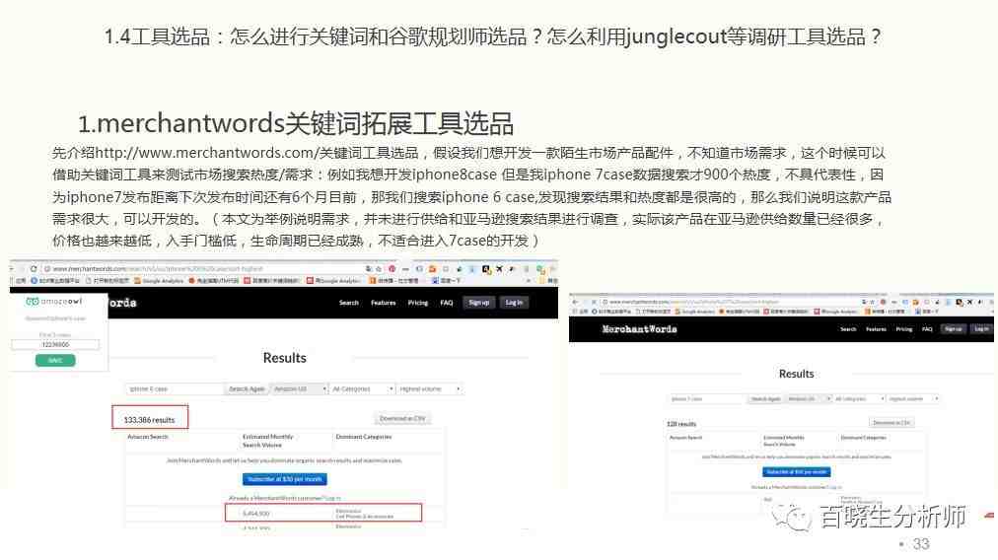Click Log in button in right MerchantWords header

(981, 329)
